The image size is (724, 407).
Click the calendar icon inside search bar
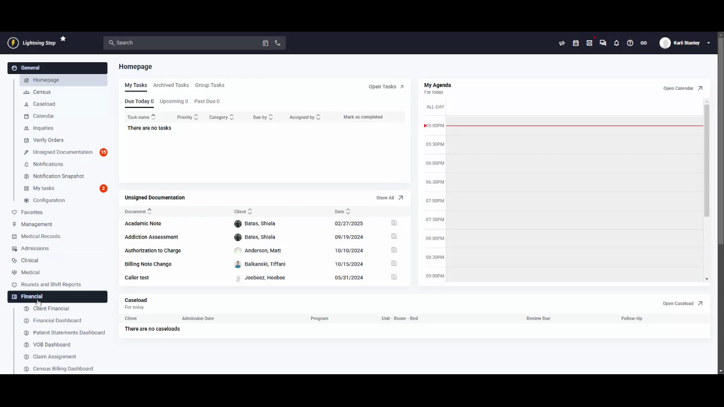pyautogui.click(x=265, y=43)
